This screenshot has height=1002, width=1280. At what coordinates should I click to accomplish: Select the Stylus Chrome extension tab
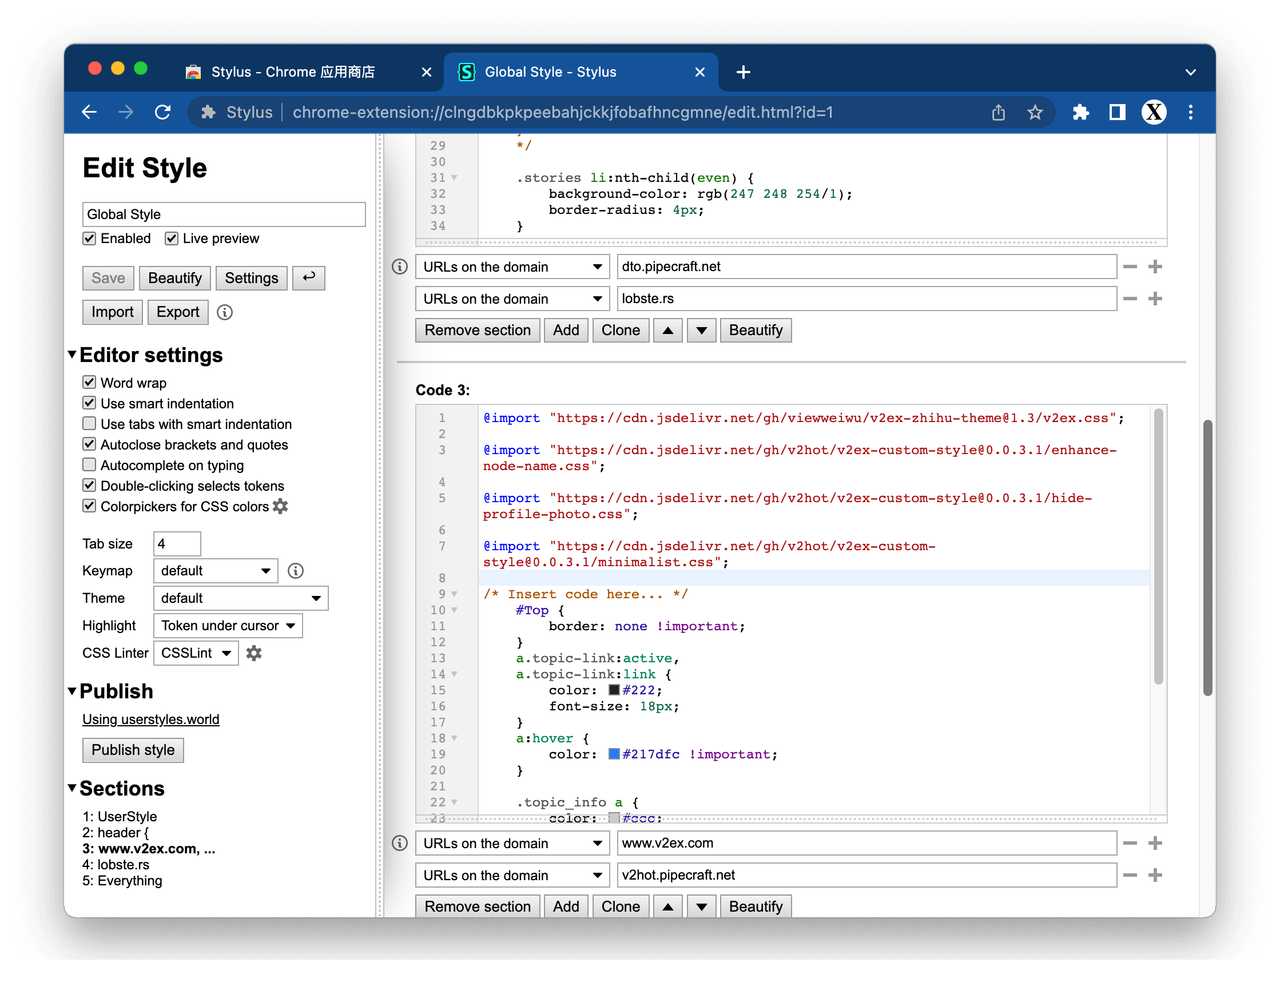[x=255, y=71]
